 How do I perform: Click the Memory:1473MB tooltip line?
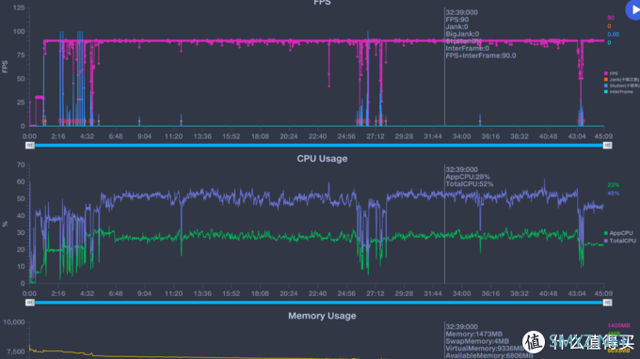(x=473, y=335)
